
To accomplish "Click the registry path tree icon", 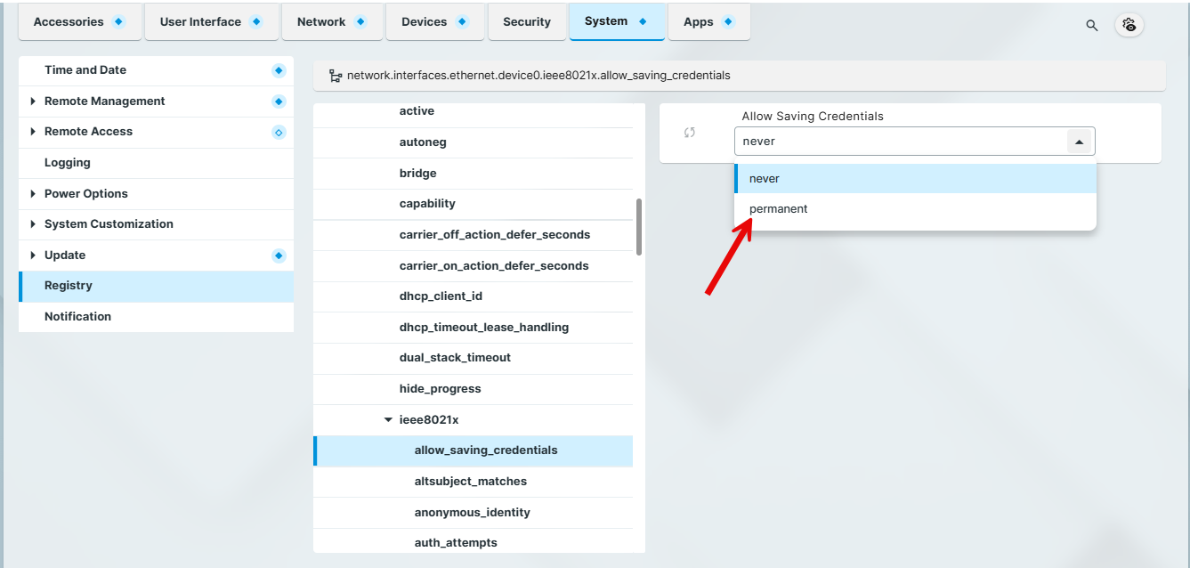I will [x=335, y=76].
